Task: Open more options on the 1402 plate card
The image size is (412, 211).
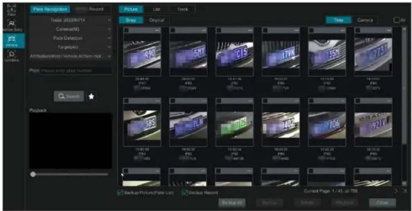Action: (x=296, y=101)
